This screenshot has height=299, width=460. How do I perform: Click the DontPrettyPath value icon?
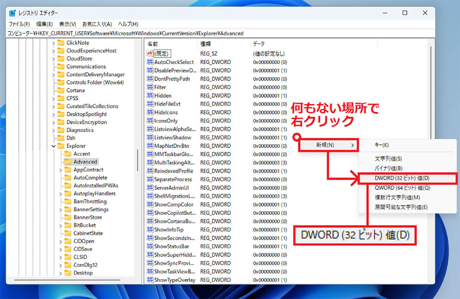point(150,79)
